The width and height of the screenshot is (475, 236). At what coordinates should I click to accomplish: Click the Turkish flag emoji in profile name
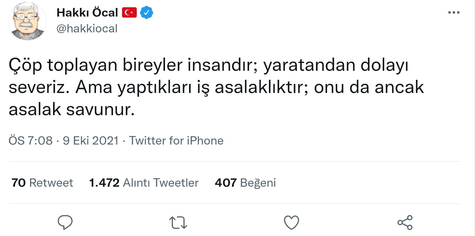(128, 12)
